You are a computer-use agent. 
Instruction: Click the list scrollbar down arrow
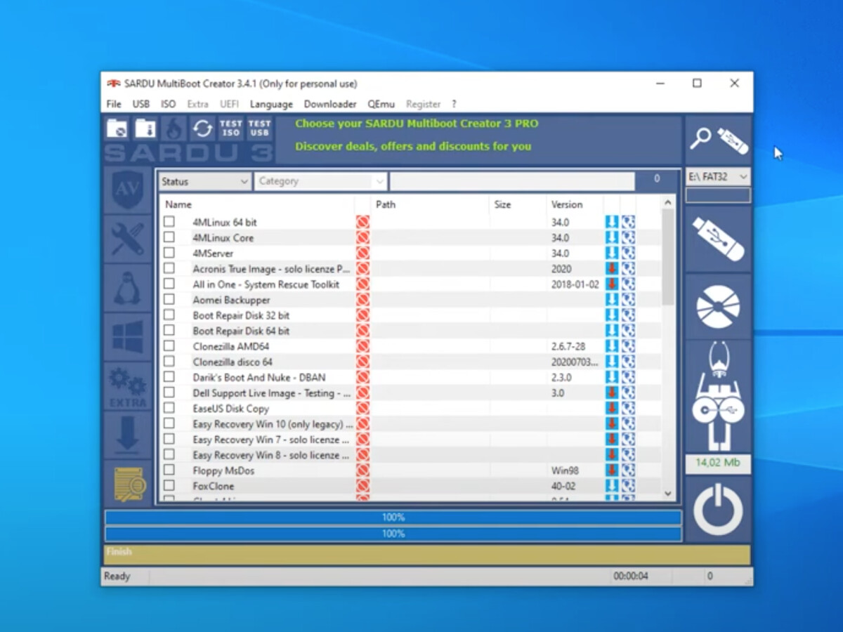coord(668,494)
